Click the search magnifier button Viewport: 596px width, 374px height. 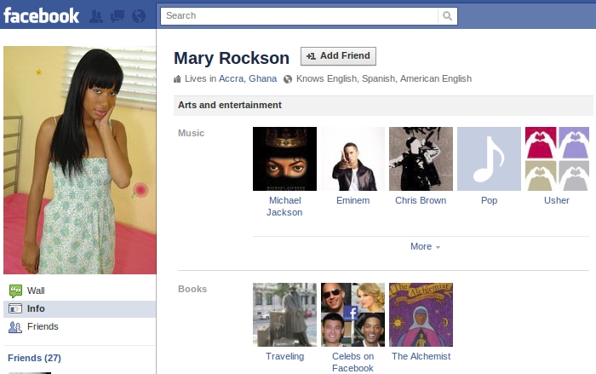point(447,16)
